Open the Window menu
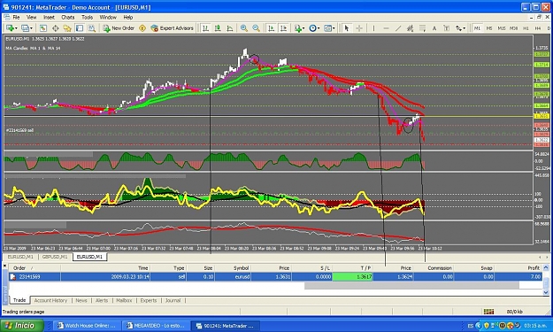Screen dimensions: 553x332 tap(108, 17)
